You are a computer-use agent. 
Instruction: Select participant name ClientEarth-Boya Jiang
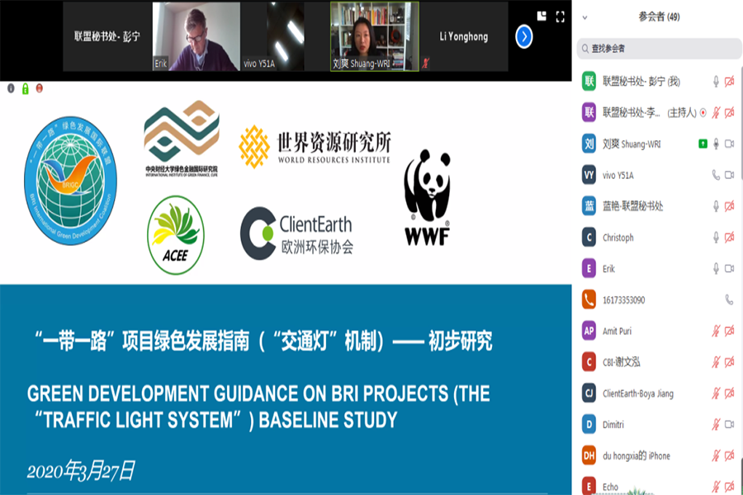638,394
